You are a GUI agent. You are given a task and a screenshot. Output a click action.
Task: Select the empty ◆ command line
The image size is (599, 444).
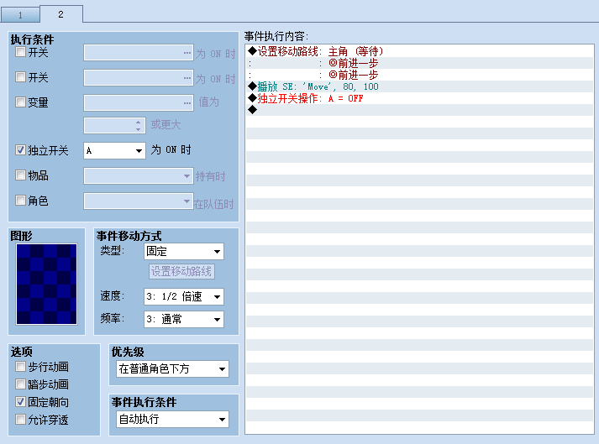(x=419, y=110)
